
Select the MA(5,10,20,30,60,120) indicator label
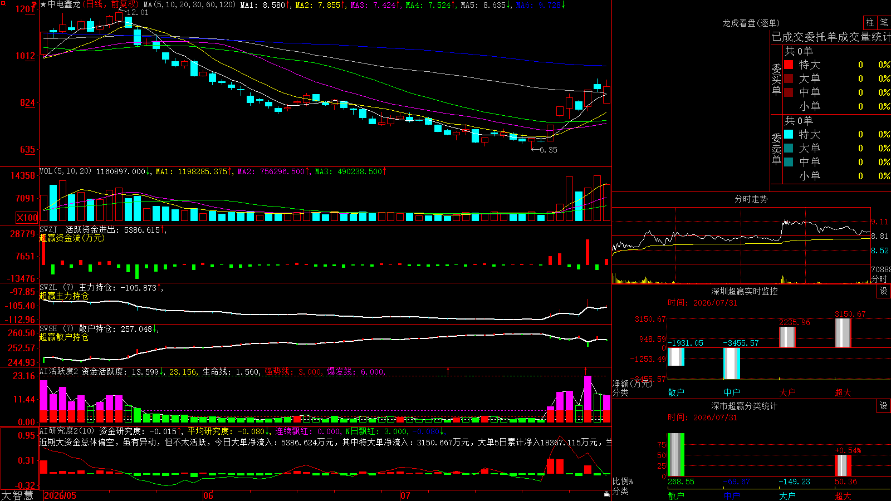point(189,4)
